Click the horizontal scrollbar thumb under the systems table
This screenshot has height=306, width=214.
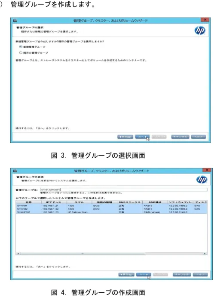coord(83,254)
